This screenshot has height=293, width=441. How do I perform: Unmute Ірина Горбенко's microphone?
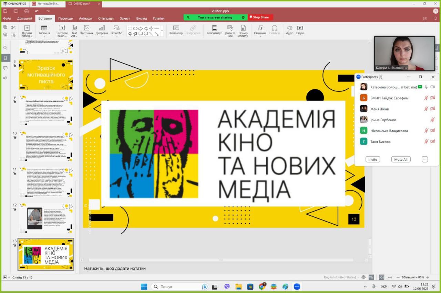click(x=433, y=120)
